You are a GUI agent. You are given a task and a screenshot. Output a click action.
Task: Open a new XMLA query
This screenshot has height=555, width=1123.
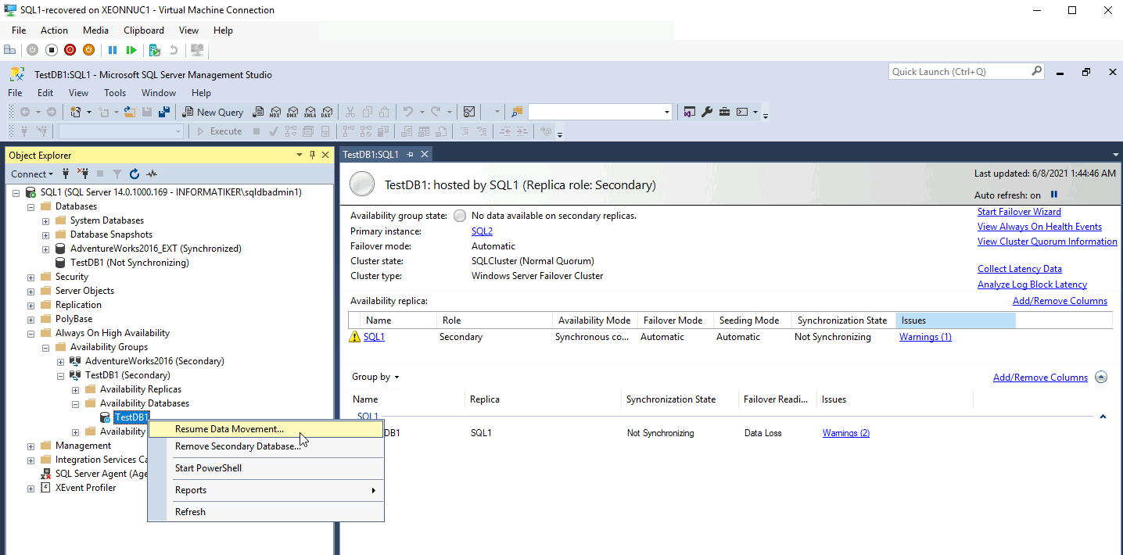(x=310, y=112)
